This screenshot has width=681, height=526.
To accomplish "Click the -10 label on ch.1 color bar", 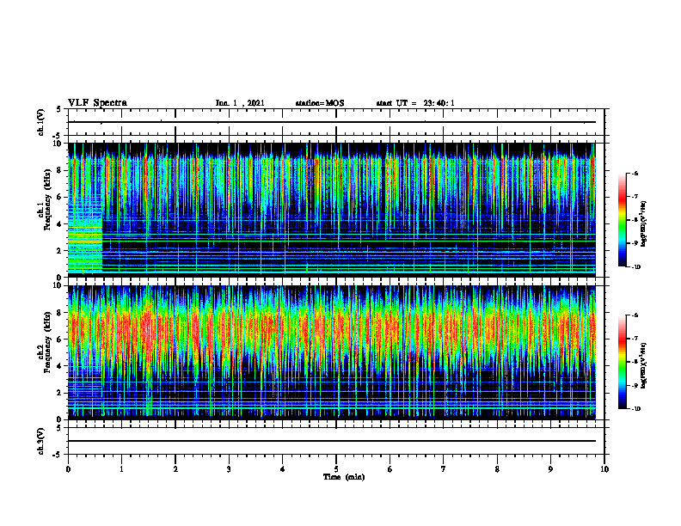I will point(635,267).
